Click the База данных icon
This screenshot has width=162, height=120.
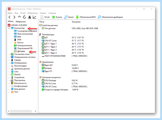coord(12,89)
